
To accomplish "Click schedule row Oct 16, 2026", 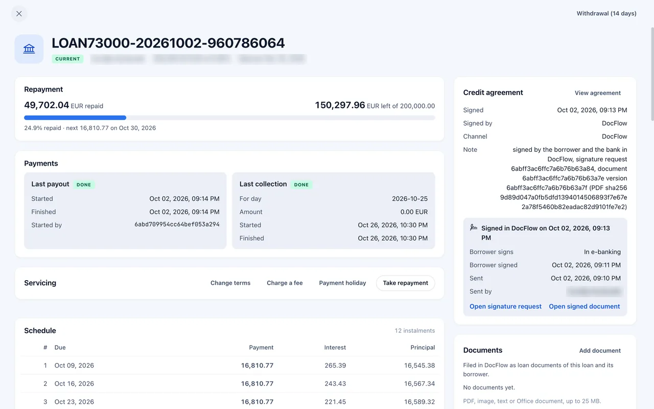I will [229, 384].
